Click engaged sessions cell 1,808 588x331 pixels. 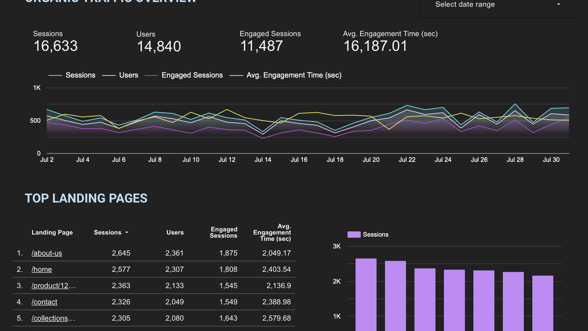(228, 269)
